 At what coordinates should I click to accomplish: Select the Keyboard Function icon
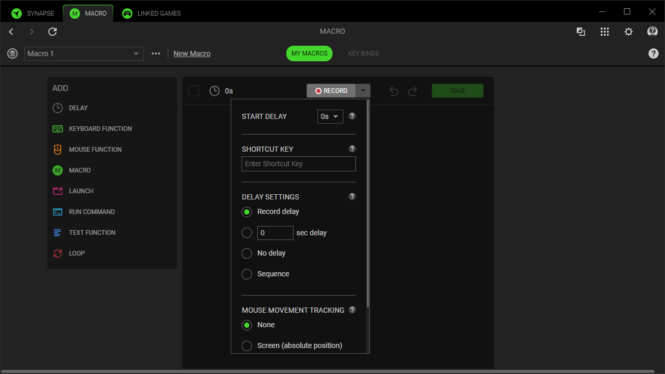(x=58, y=129)
